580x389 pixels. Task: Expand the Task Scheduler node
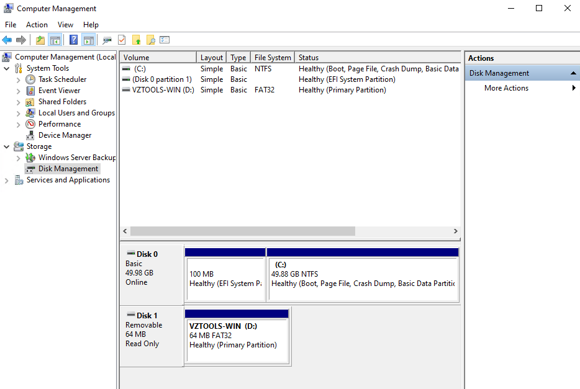pyautogui.click(x=18, y=80)
